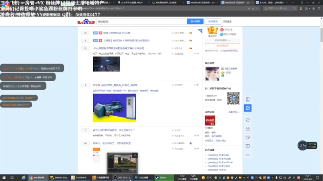Open the blue-and-yellow machine ad image
The image size is (323, 181).
point(114,108)
